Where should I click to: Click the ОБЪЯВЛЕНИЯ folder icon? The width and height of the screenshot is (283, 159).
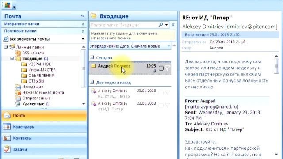(x=24, y=76)
